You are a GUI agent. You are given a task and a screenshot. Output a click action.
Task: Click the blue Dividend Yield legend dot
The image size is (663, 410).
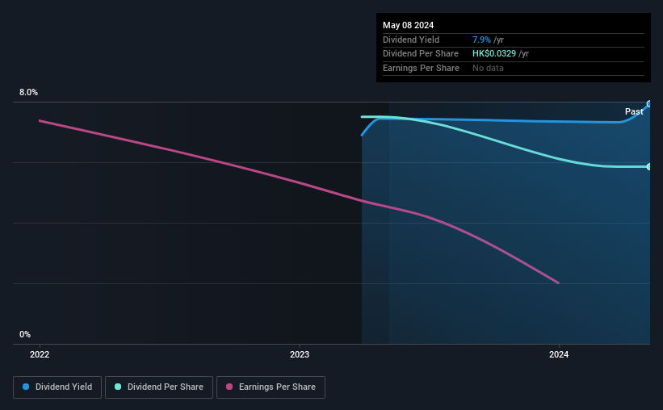click(x=26, y=387)
